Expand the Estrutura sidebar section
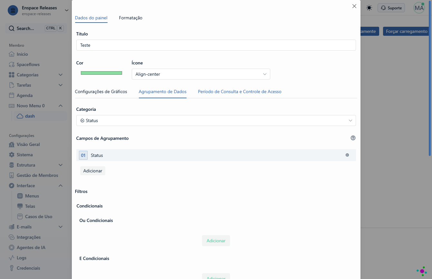This screenshot has width=432, height=279. tap(61, 165)
